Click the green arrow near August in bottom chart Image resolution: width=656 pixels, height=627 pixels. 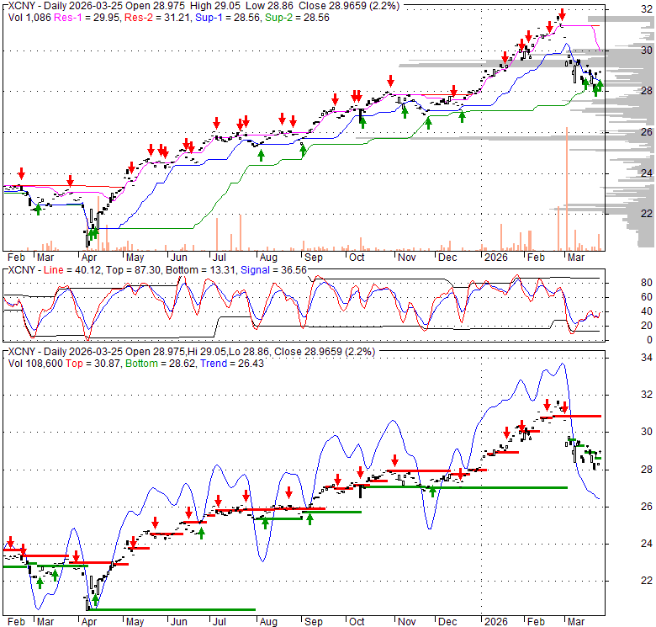(x=265, y=522)
